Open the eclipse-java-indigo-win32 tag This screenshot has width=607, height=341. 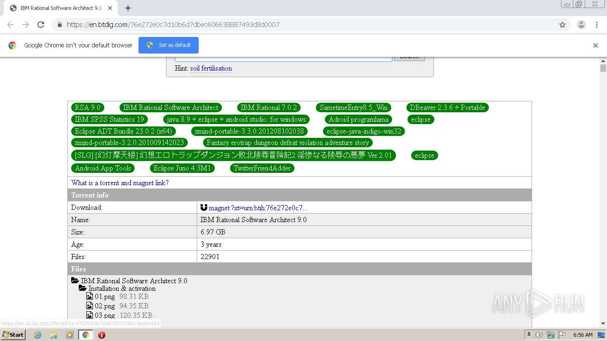click(364, 131)
